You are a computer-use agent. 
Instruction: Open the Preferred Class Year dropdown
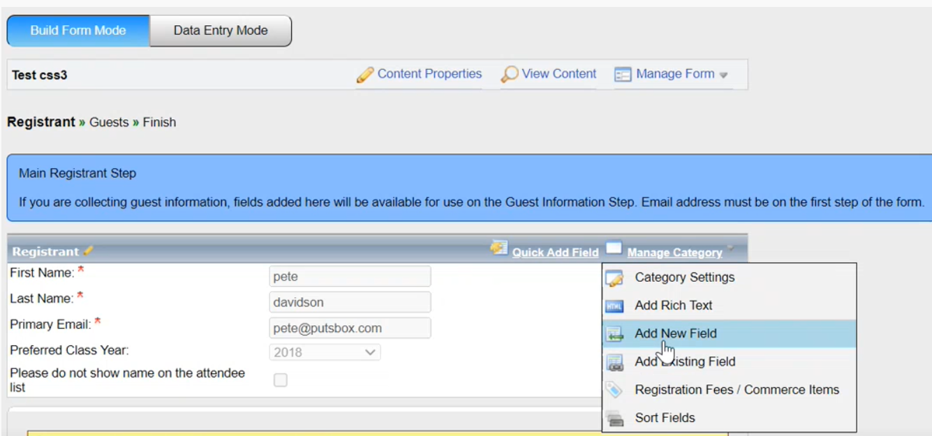(x=325, y=352)
